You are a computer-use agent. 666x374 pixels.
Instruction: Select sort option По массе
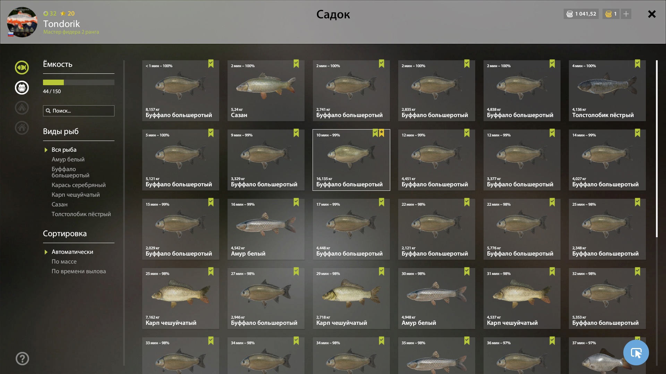click(x=64, y=261)
